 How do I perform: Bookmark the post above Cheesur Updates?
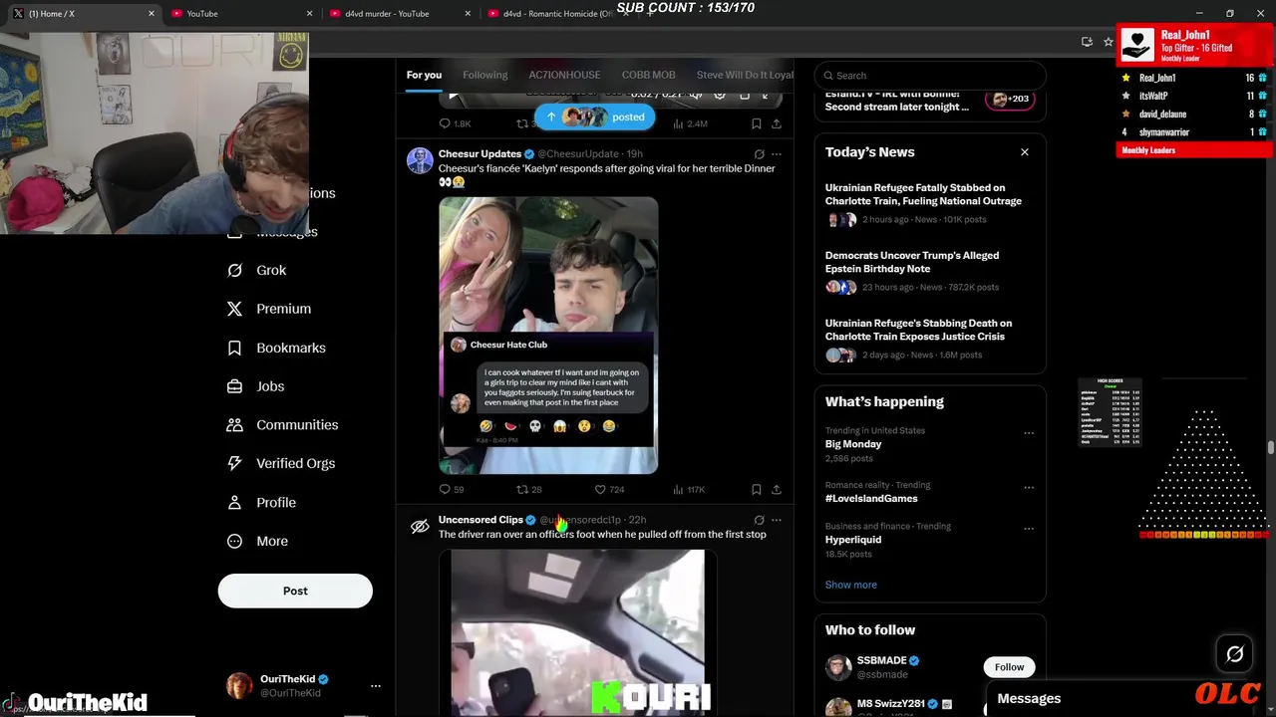[x=757, y=123]
